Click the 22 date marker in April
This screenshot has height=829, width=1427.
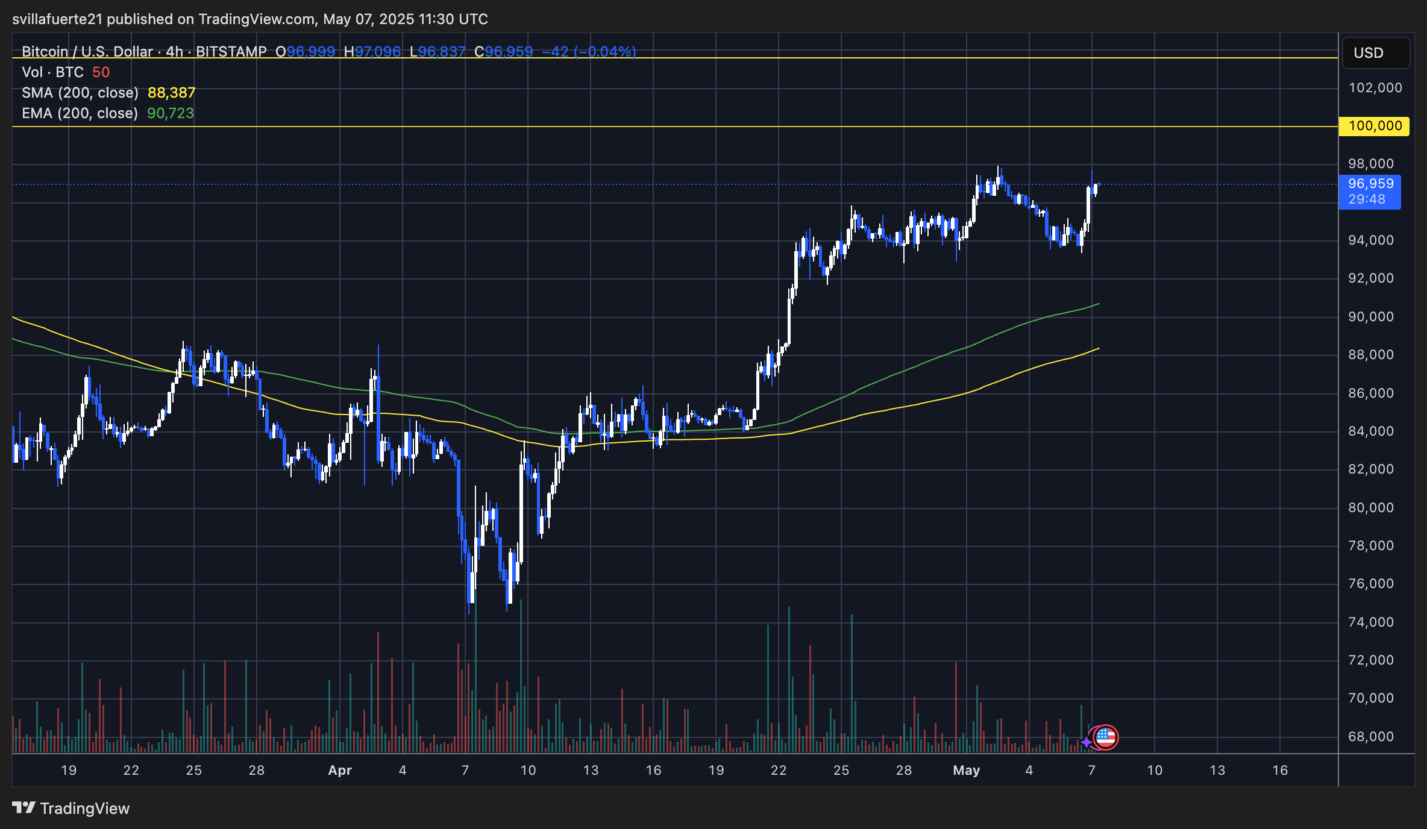click(779, 770)
